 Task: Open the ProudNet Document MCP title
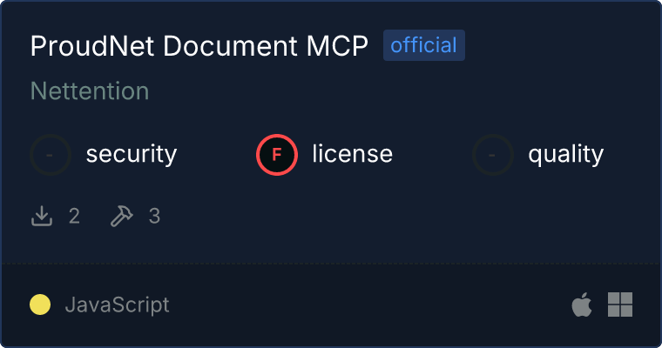(x=199, y=45)
